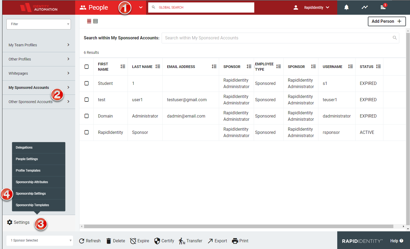The width and height of the screenshot is (410, 249).
Task: Open People Settings
Action: point(39,159)
